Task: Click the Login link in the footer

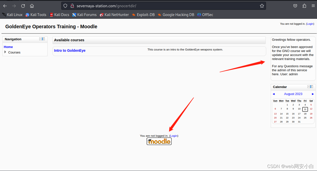Action: (174, 136)
